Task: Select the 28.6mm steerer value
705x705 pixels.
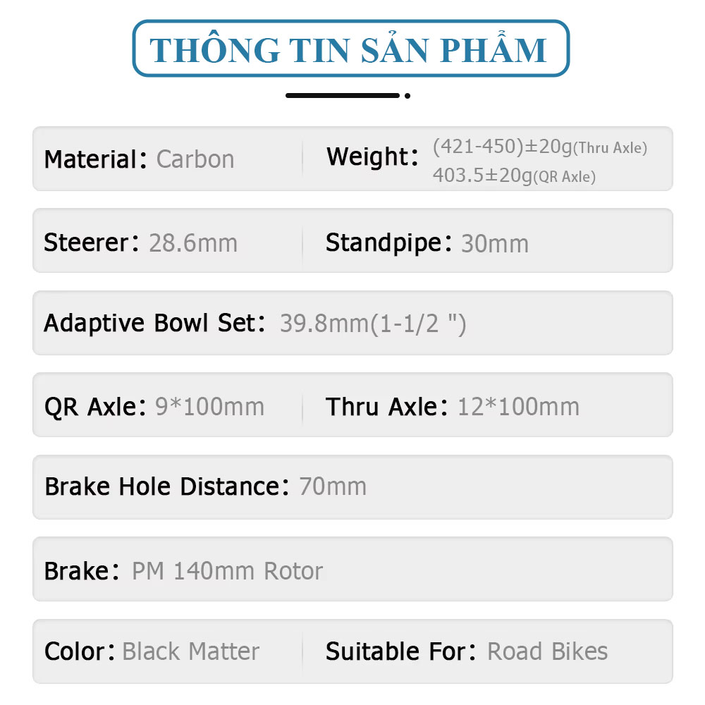Action: (x=193, y=243)
